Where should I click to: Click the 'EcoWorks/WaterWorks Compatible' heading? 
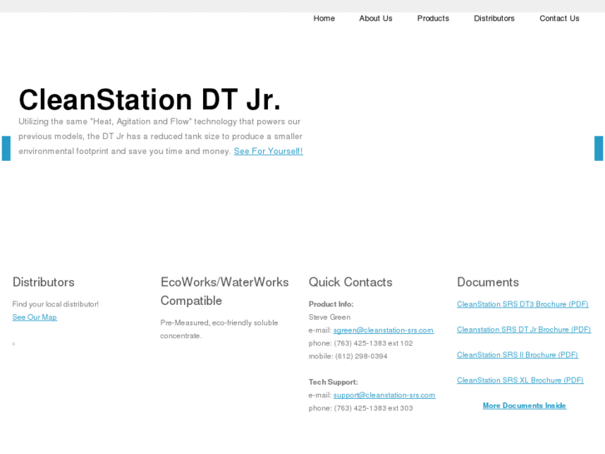coord(225,292)
